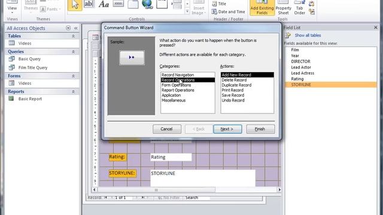
Task: Select the Rating label on the form
Action: pos(117,157)
